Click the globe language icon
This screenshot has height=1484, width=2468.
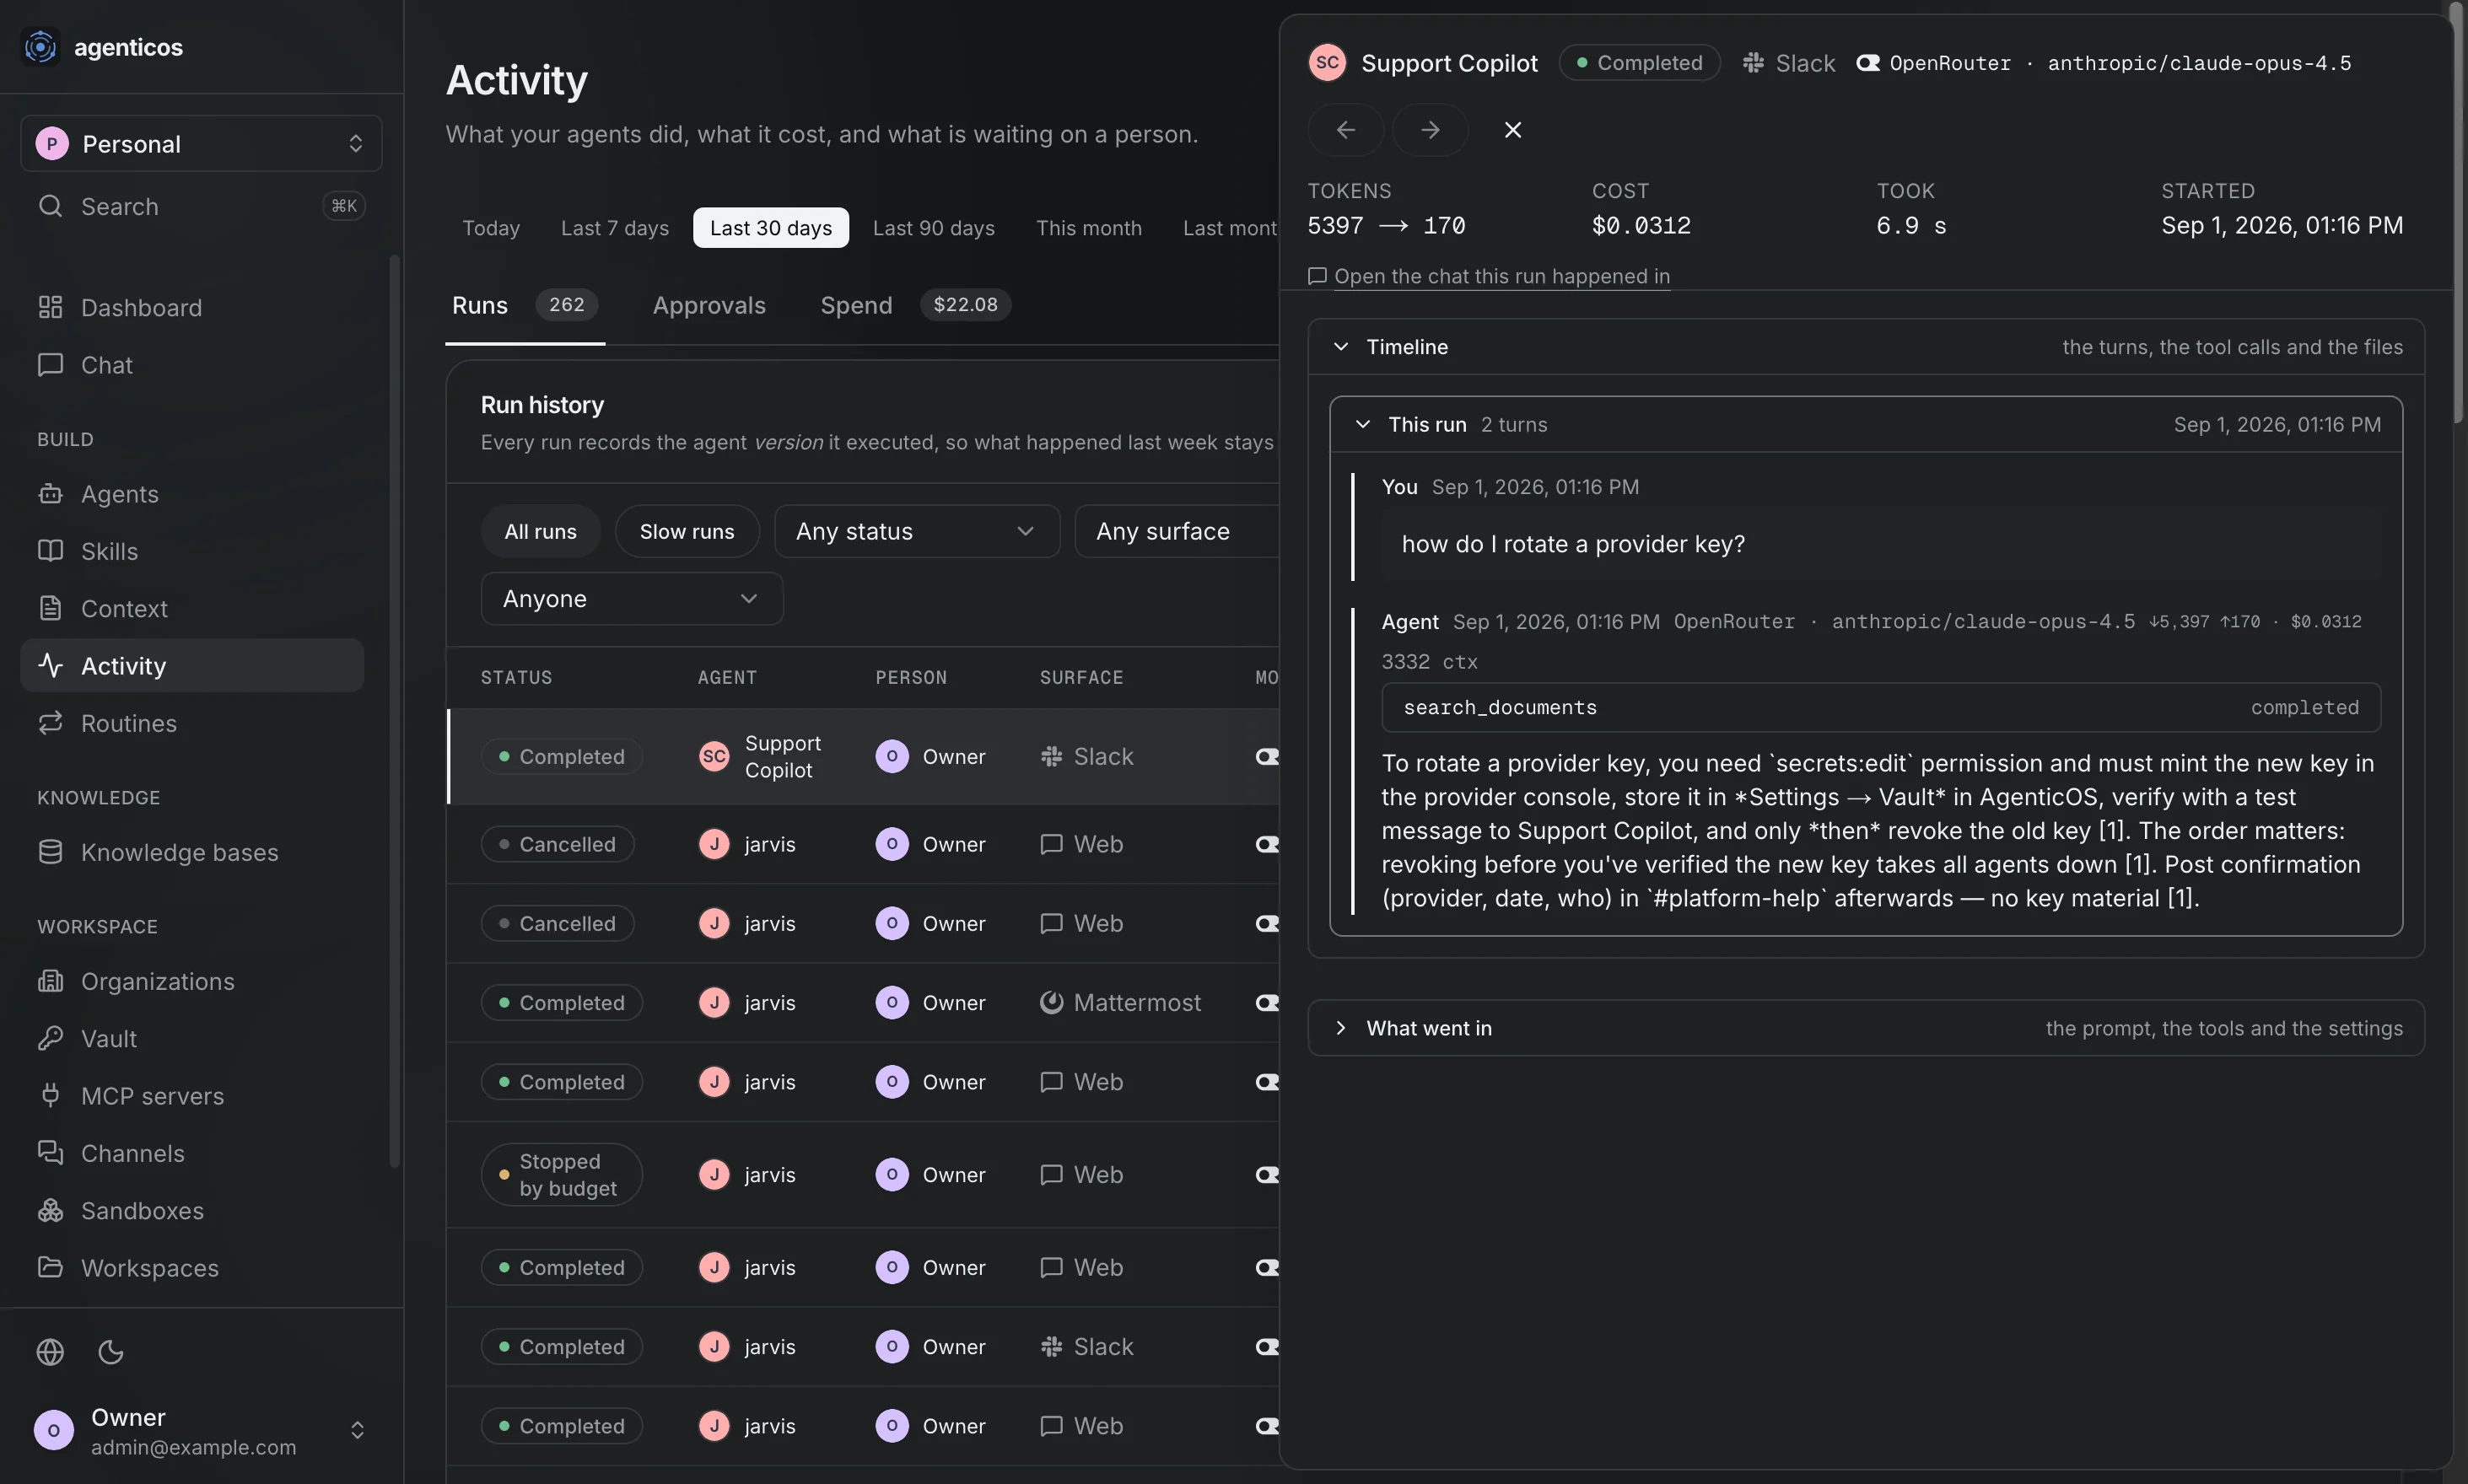click(50, 1352)
